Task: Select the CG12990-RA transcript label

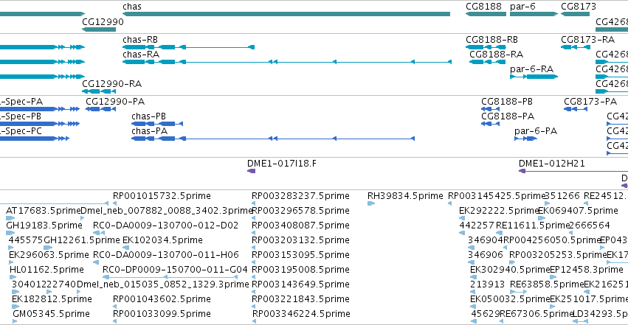Action: 111,84
